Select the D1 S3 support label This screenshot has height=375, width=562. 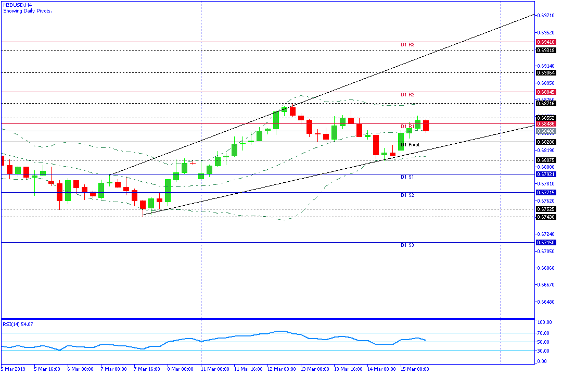click(407, 245)
